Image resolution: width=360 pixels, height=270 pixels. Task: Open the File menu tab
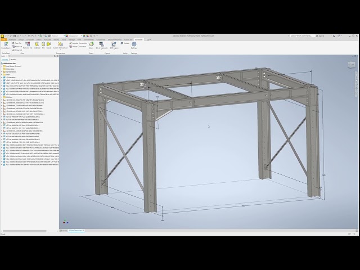pos(4,40)
